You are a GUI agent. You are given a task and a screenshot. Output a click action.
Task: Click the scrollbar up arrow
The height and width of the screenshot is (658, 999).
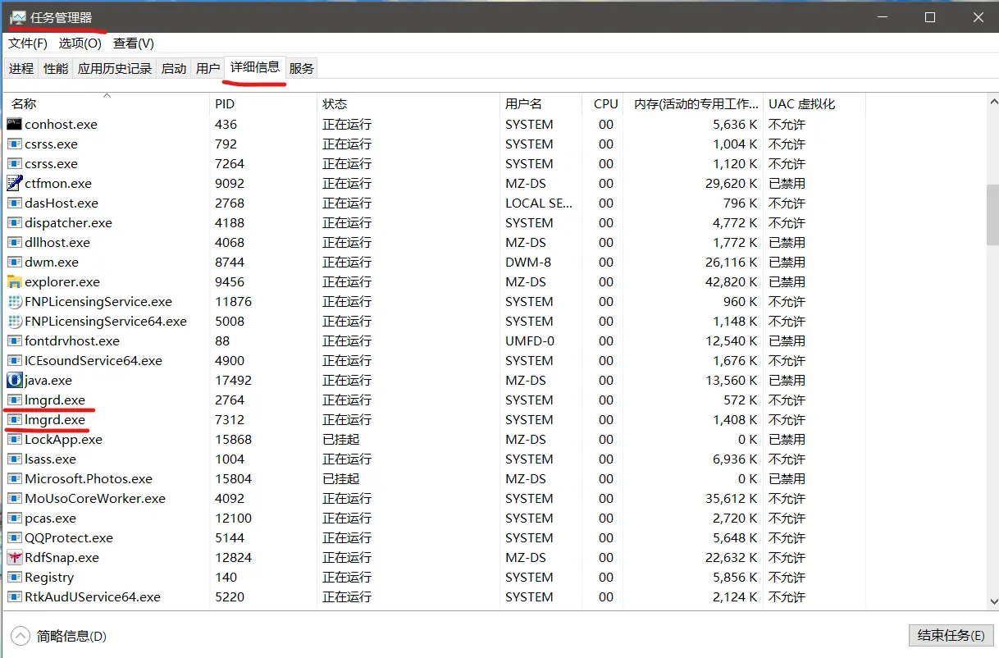click(x=992, y=101)
